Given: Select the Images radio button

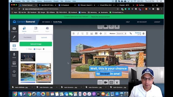Looking at the screenshot, I should 35,49.
